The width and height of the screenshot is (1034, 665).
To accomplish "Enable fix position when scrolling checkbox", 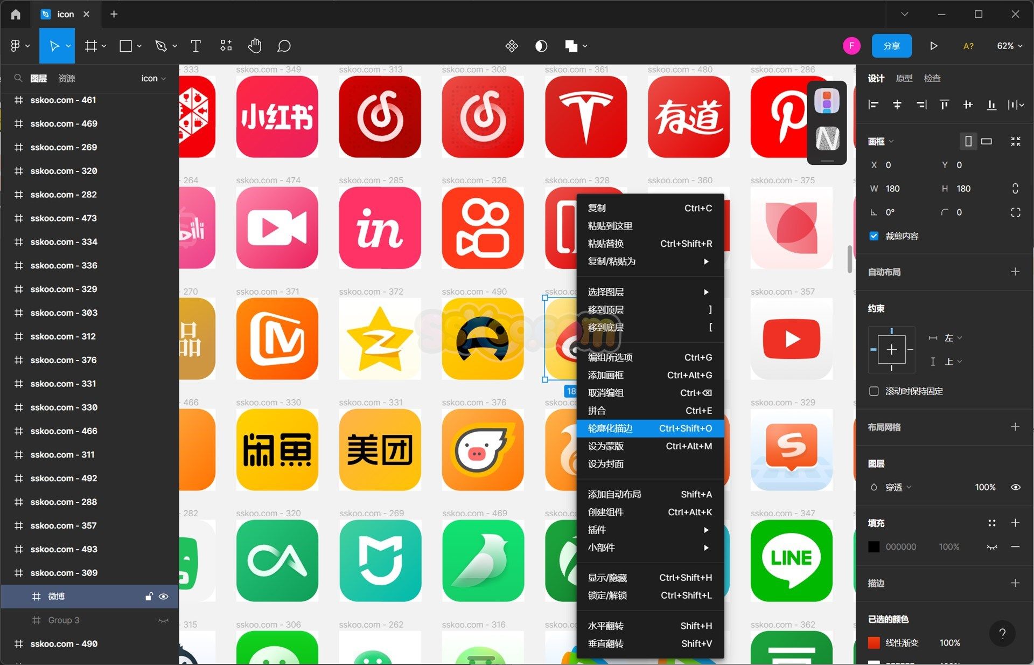I will tap(874, 391).
